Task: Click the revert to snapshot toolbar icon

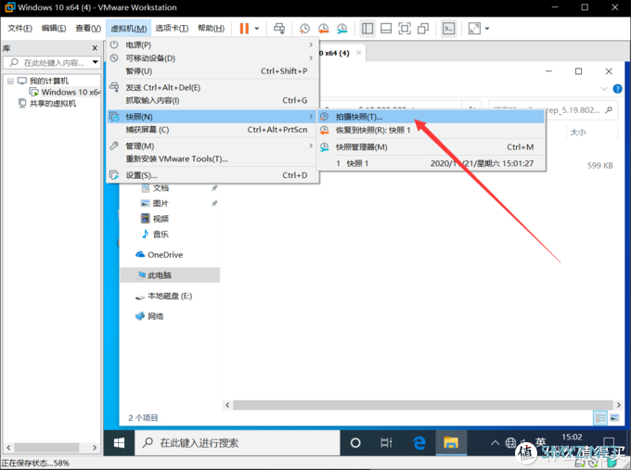Action: (323, 29)
